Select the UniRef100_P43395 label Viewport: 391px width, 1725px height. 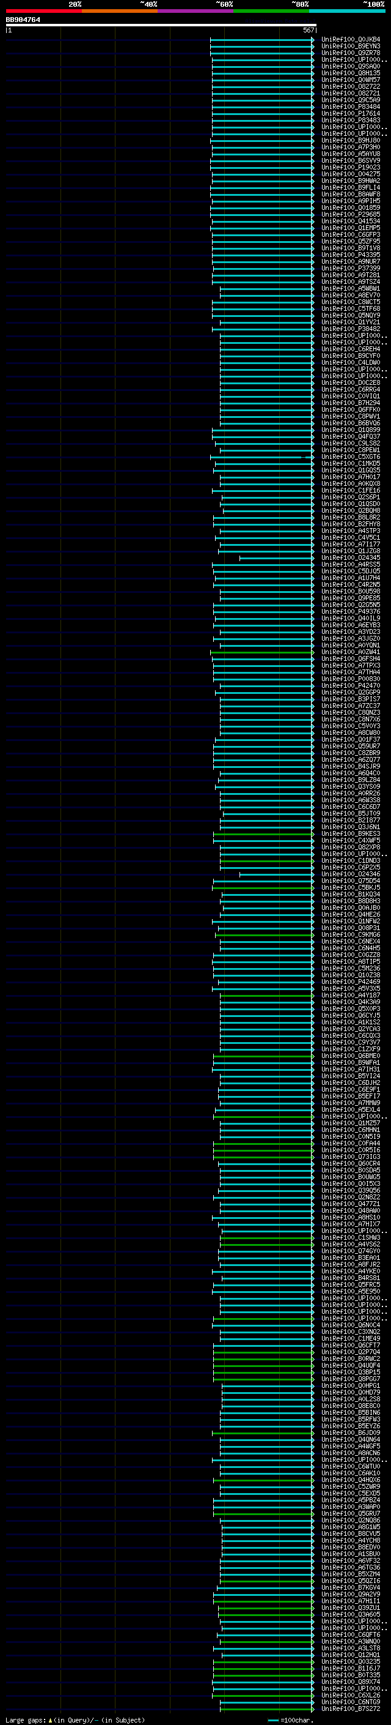click(x=351, y=255)
